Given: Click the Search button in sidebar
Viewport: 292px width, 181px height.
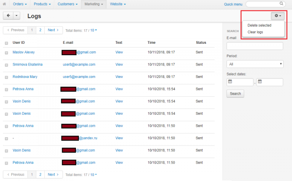Looking at the screenshot, I should coord(235,94).
